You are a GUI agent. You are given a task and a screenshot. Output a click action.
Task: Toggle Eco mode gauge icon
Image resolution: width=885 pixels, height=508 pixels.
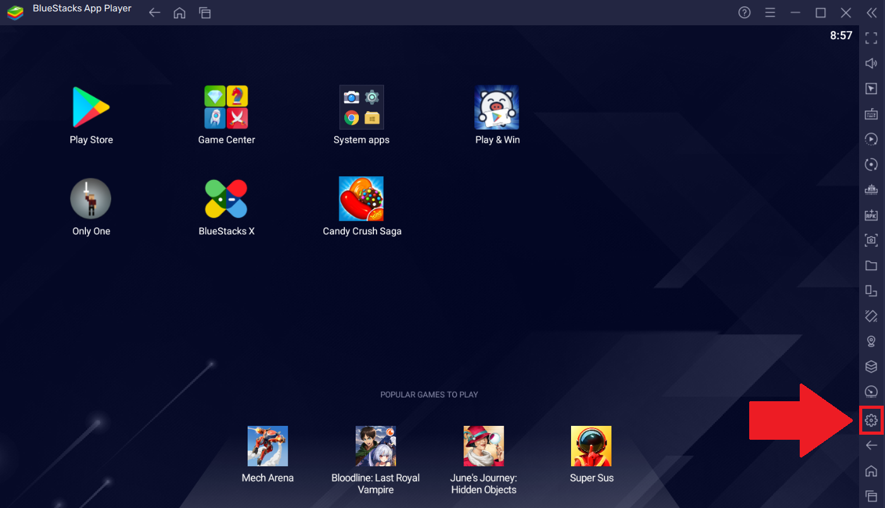click(x=871, y=392)
